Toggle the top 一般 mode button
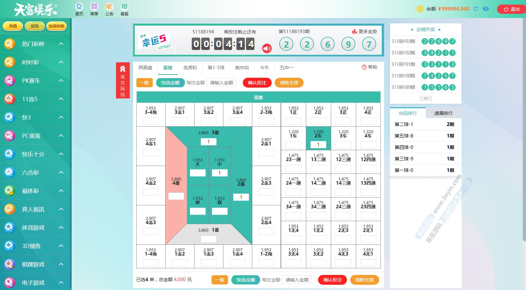 click(144, 83)
